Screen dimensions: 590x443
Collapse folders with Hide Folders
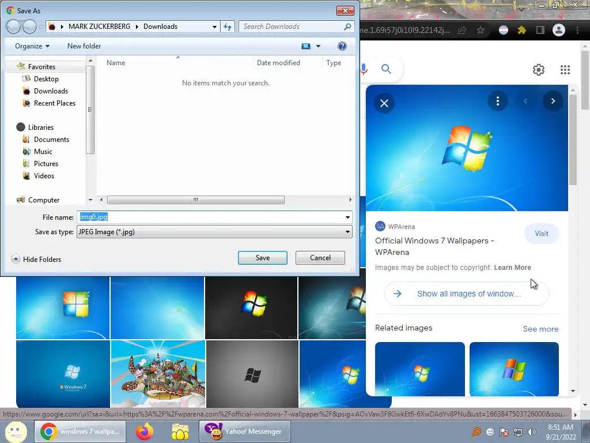point(36,259)
